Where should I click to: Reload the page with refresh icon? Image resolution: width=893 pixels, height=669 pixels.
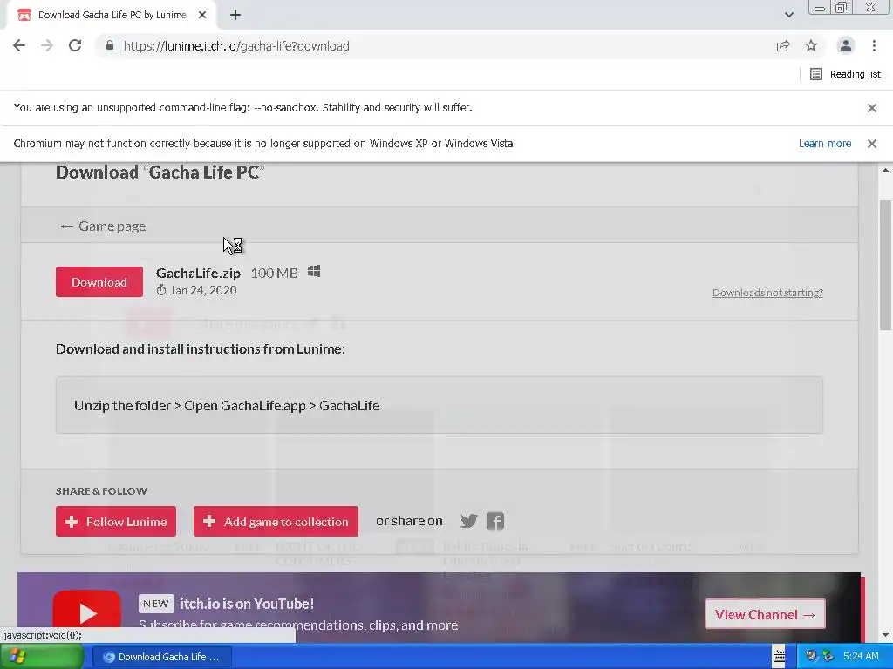click(75, 45)
